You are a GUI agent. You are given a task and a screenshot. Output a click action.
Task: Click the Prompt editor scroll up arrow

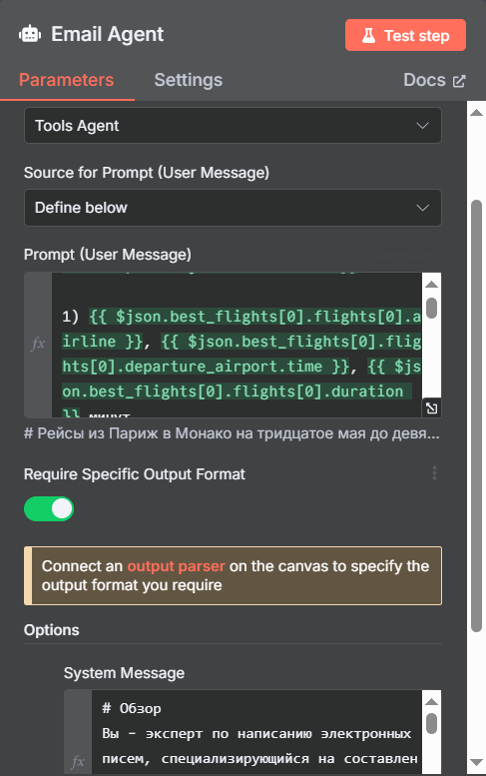(x=432, y=284)
